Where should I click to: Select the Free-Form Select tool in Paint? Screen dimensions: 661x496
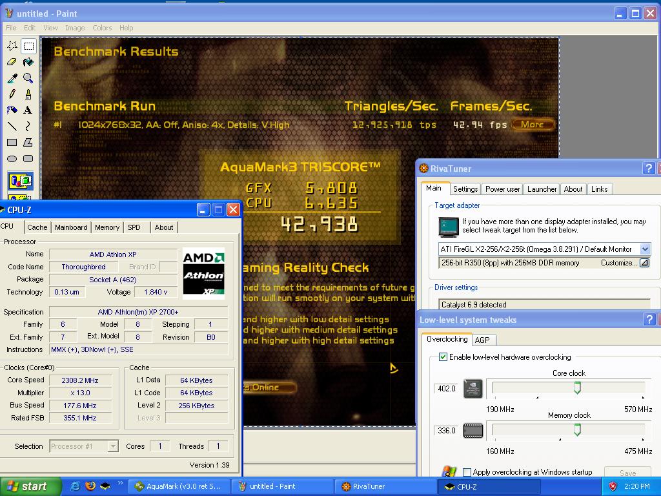(12, 46)
